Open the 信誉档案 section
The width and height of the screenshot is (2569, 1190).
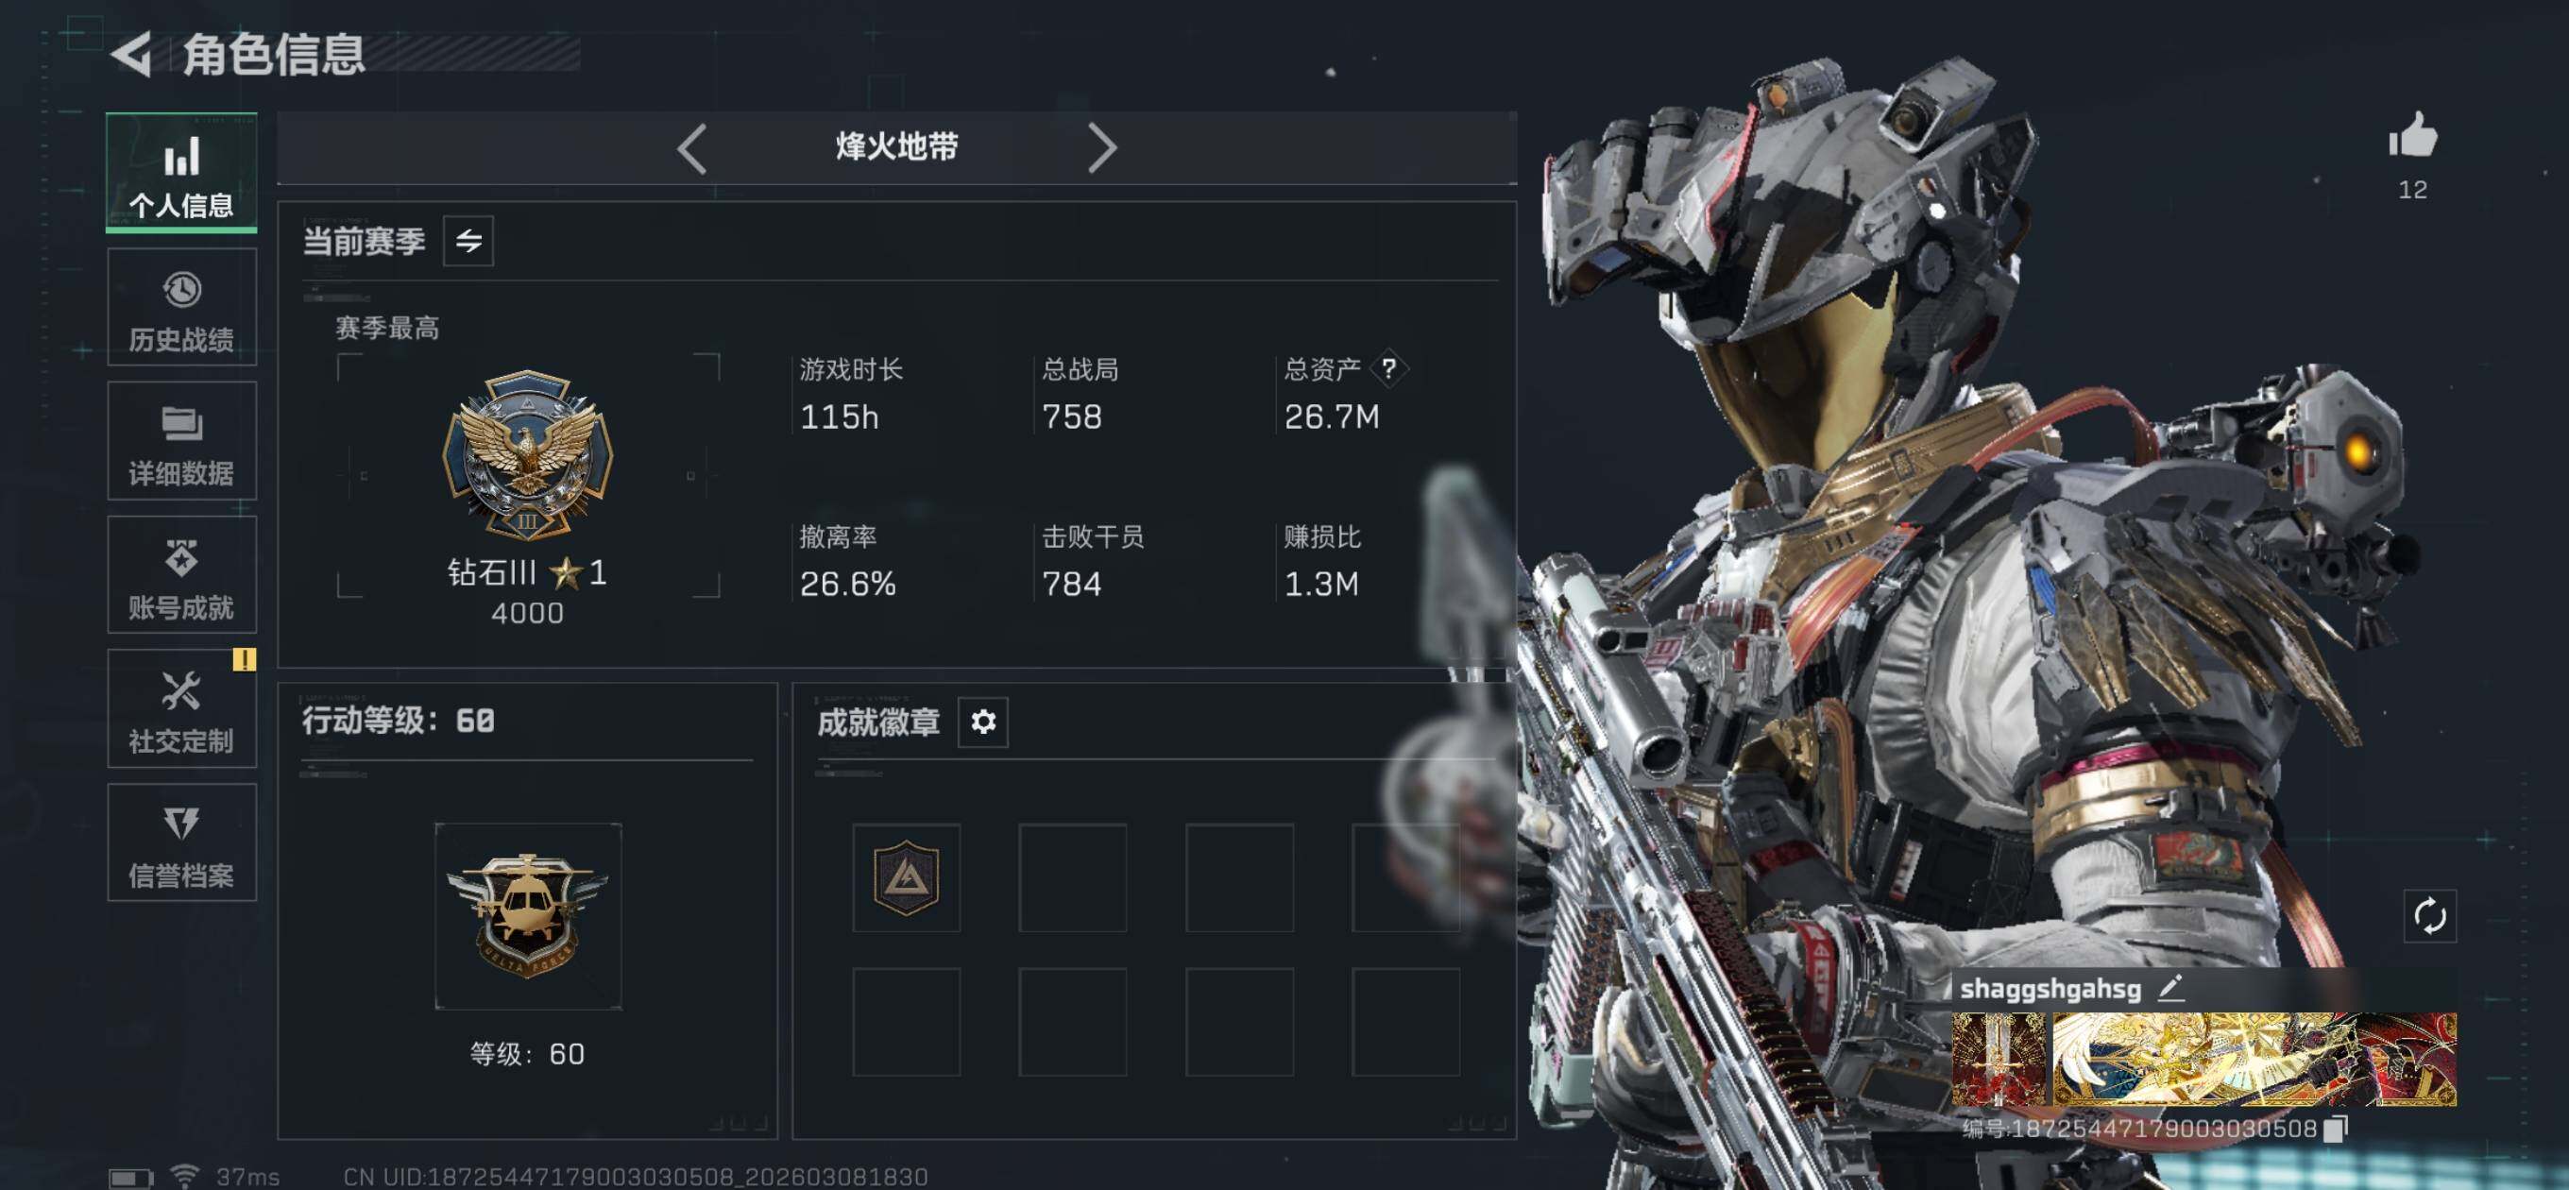tap(181, 841)
